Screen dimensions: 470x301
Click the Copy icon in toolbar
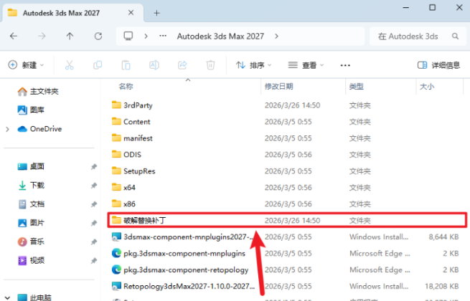(x=98, y=65)
